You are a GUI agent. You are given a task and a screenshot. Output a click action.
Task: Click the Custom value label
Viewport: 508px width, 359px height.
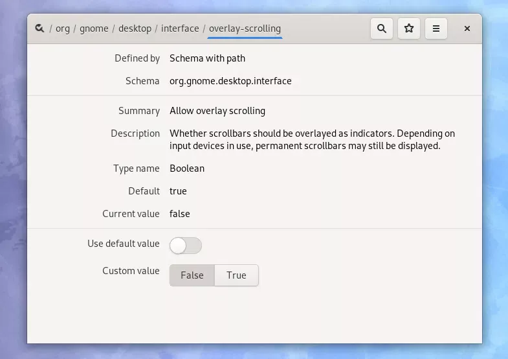coord(131,271)
